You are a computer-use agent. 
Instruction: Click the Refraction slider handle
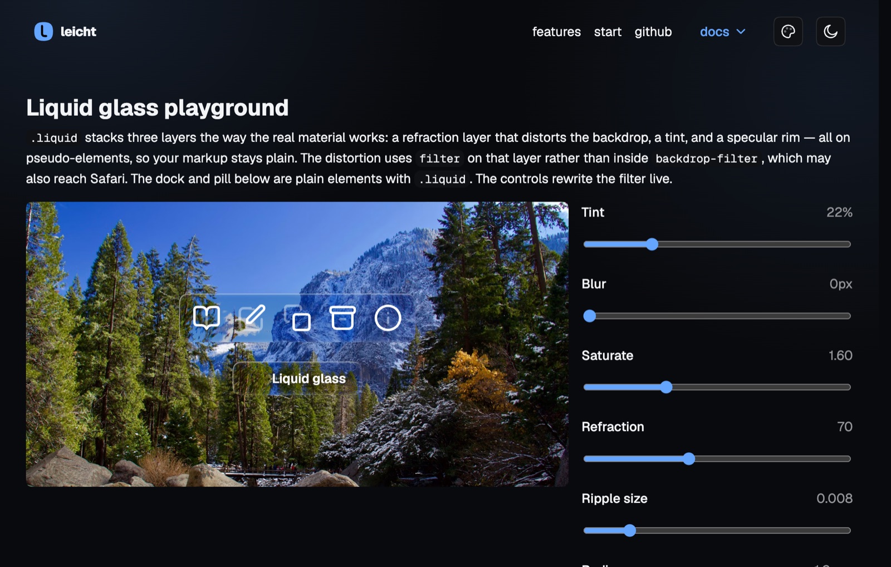689,459
